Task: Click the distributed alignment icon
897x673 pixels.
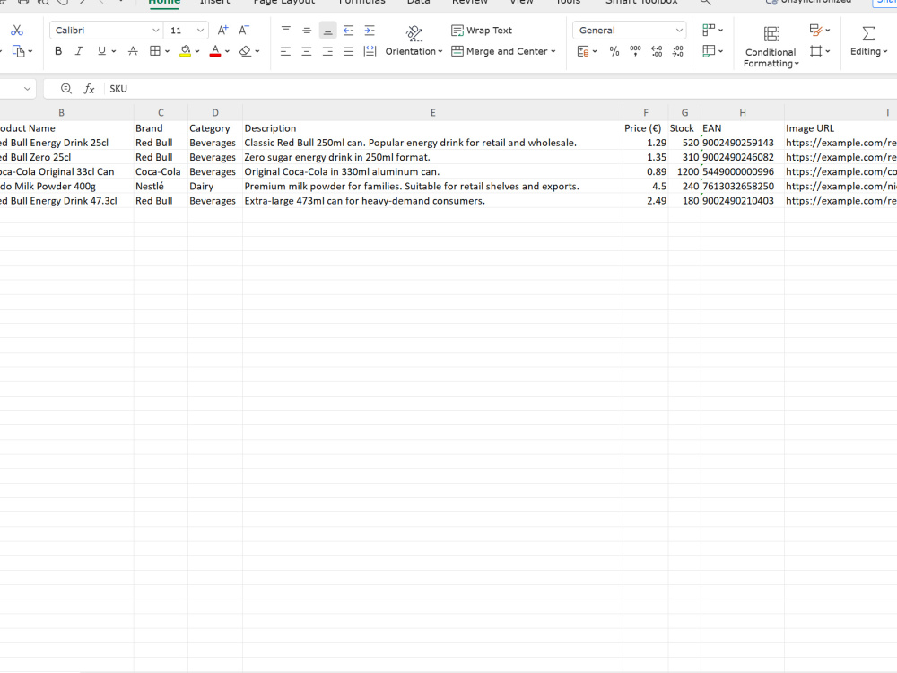Action: click(370, 51)
